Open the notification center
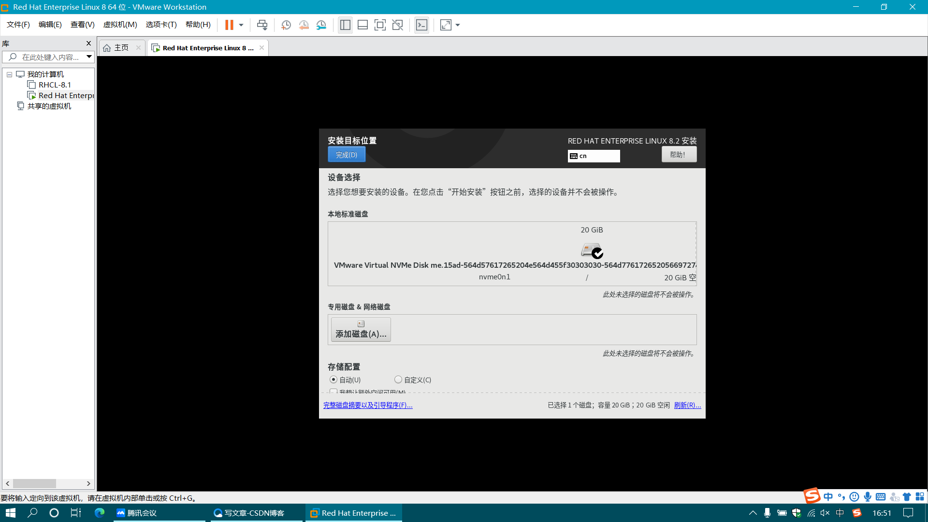The image size is (928, 522). pyautogui.click(x=909, y=513)
